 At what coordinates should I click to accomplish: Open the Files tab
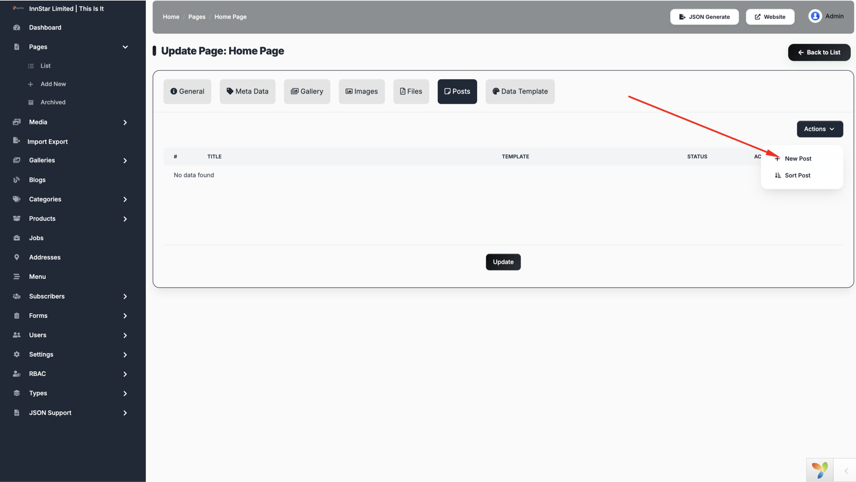coord(411,91)
